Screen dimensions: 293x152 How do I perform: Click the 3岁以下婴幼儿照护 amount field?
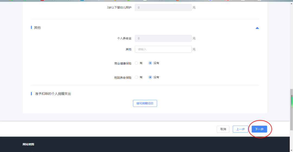tap(163, 8)
